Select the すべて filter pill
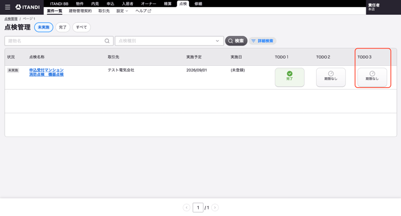 [x=81, y=28]
